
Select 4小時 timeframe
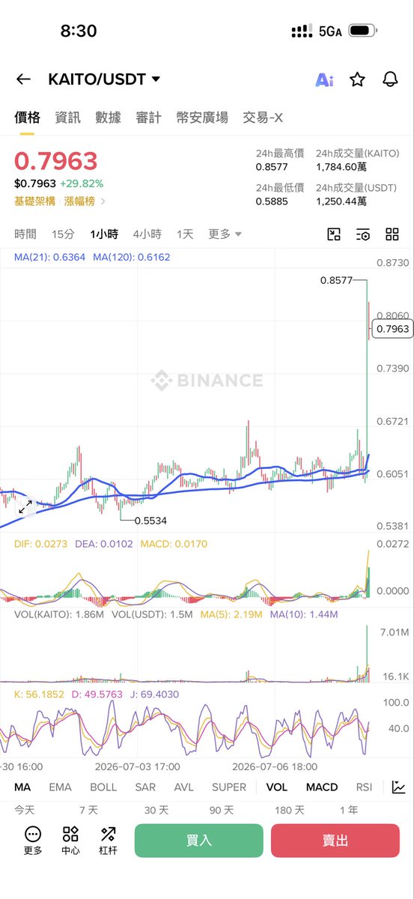(147, 234)
